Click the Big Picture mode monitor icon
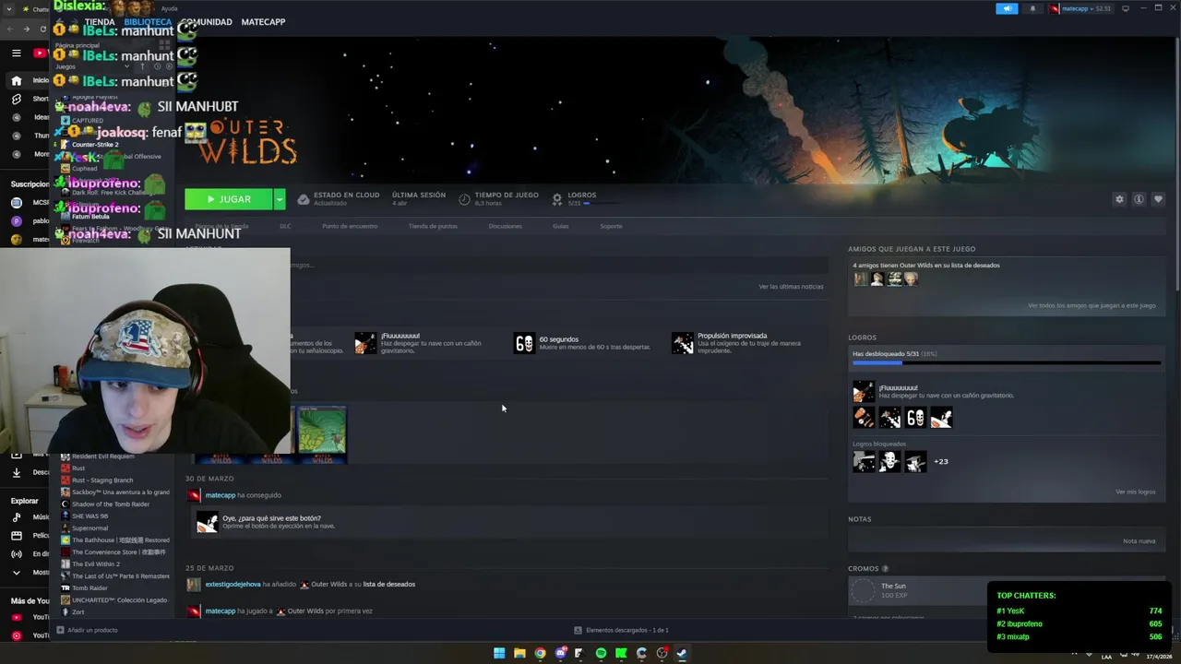1181x664 pixels. tap(1125, 8)
